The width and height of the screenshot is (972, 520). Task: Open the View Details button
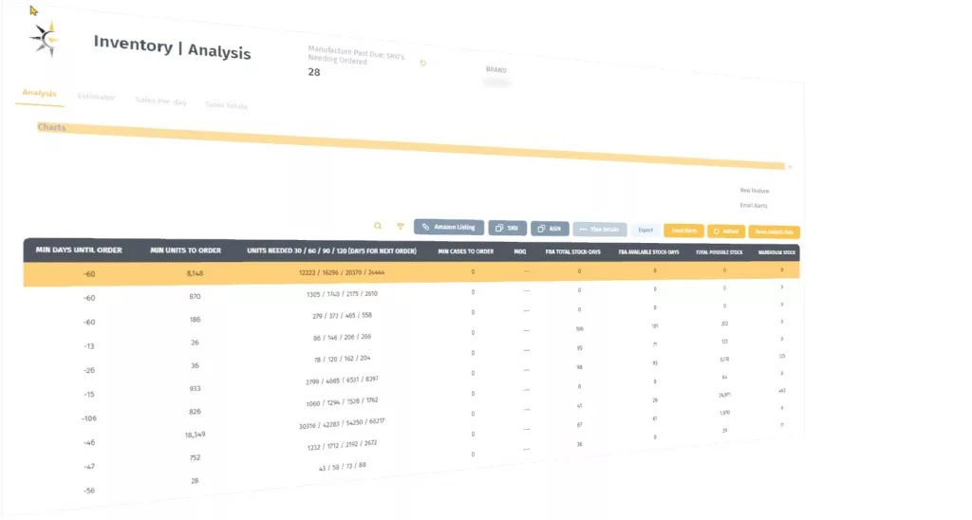(x=600, y=230)
